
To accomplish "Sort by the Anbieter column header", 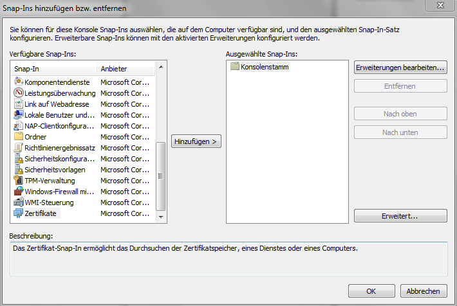I will point(126,68).
